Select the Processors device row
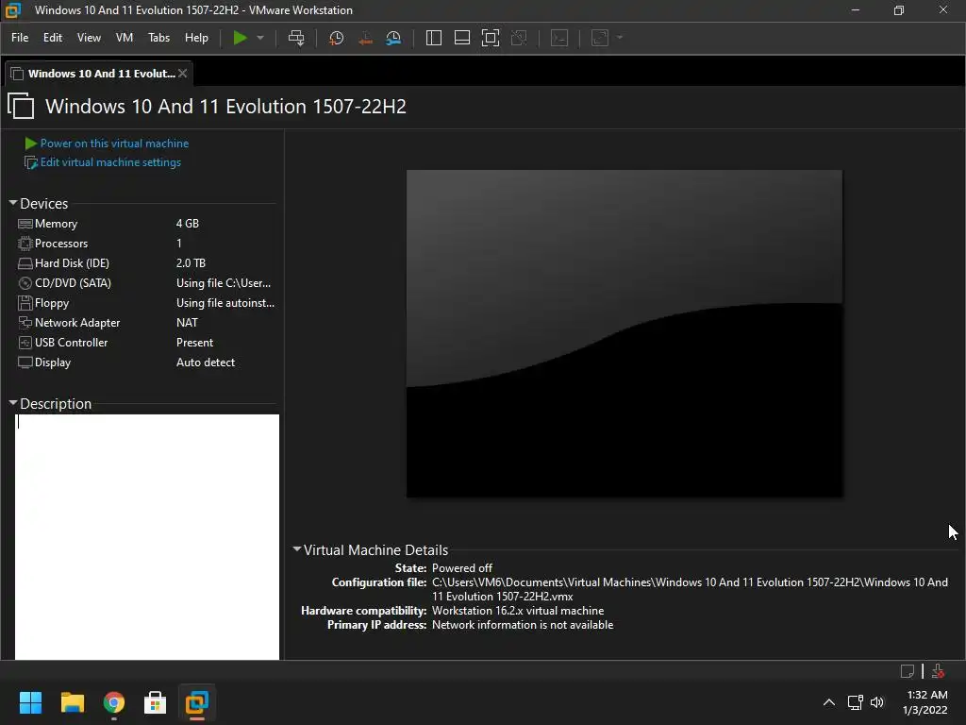 coord(145,243)
